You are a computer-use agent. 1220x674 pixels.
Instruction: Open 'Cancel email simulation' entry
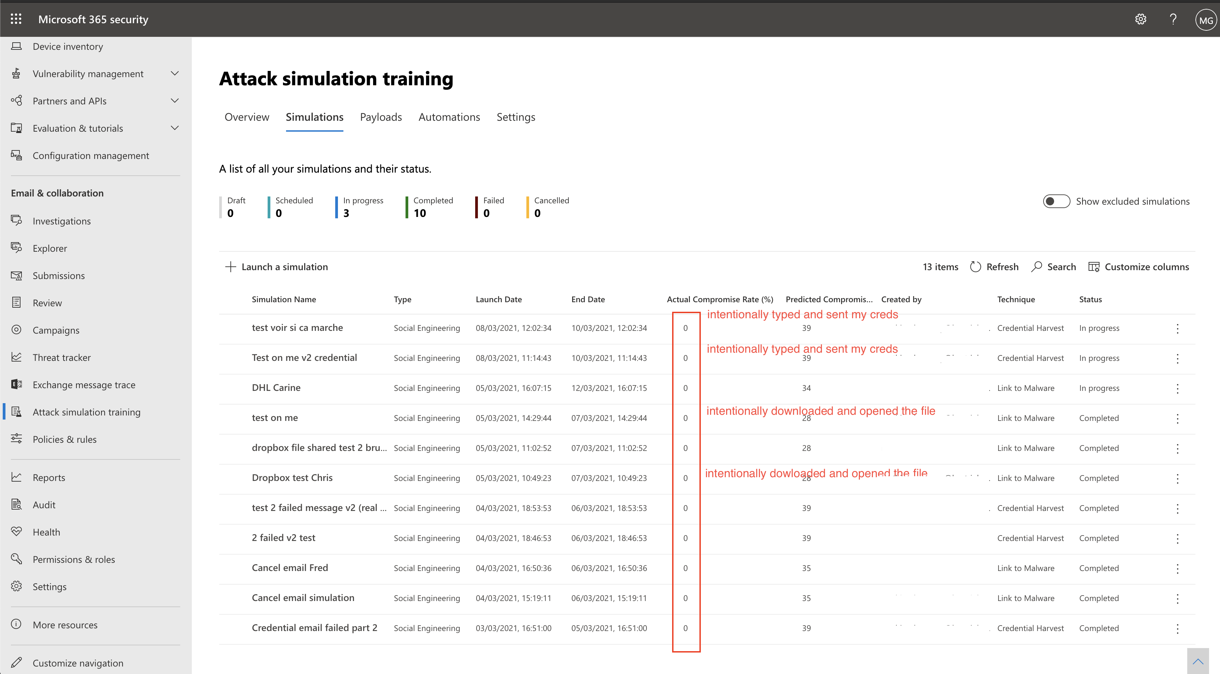303,598
